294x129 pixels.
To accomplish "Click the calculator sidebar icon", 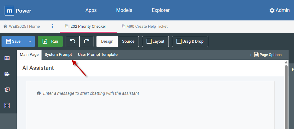I will 7,106.
